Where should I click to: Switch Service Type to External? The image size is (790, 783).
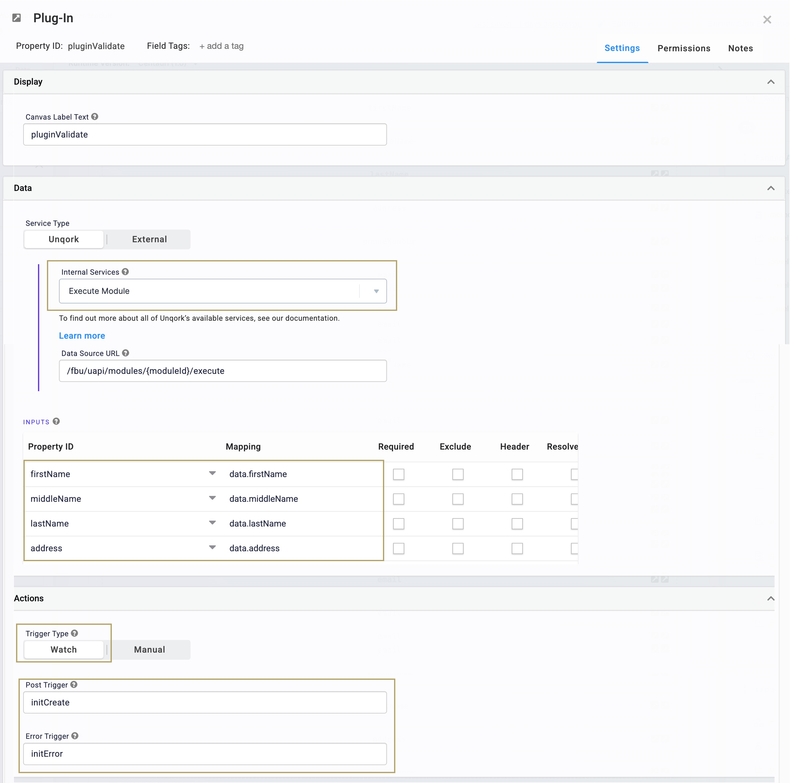(149, 239)
